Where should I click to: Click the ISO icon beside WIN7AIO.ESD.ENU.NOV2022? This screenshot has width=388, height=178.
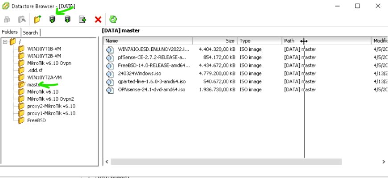click(110, 50)
